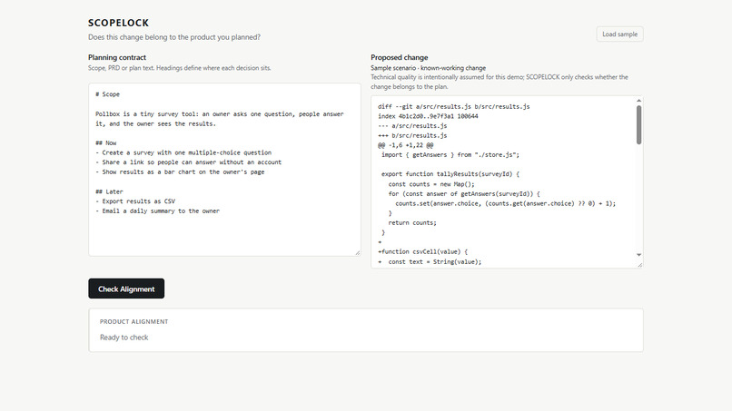This screenshot has height=411, width=732.
Task: Click the "+function csvCell(value)" line
Action: point(422,252)
